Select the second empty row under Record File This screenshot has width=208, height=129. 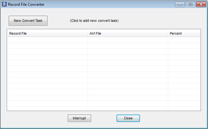point(48,46)
